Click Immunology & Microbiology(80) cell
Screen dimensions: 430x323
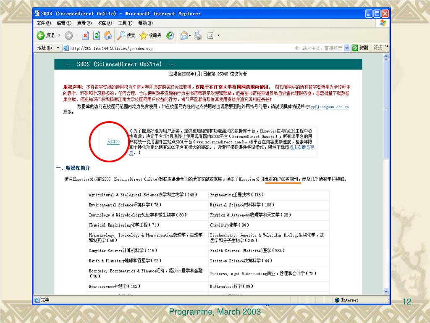point(147,215)
